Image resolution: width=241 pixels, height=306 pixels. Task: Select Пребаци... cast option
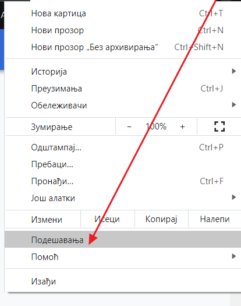[123, 164]
